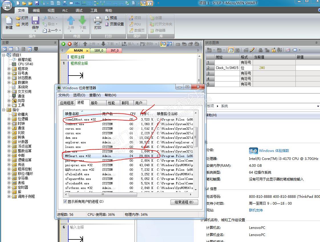Click pencil write icon in status chart
The height and width of the screenshot is (242, 320).
click(x=252, y=50)
